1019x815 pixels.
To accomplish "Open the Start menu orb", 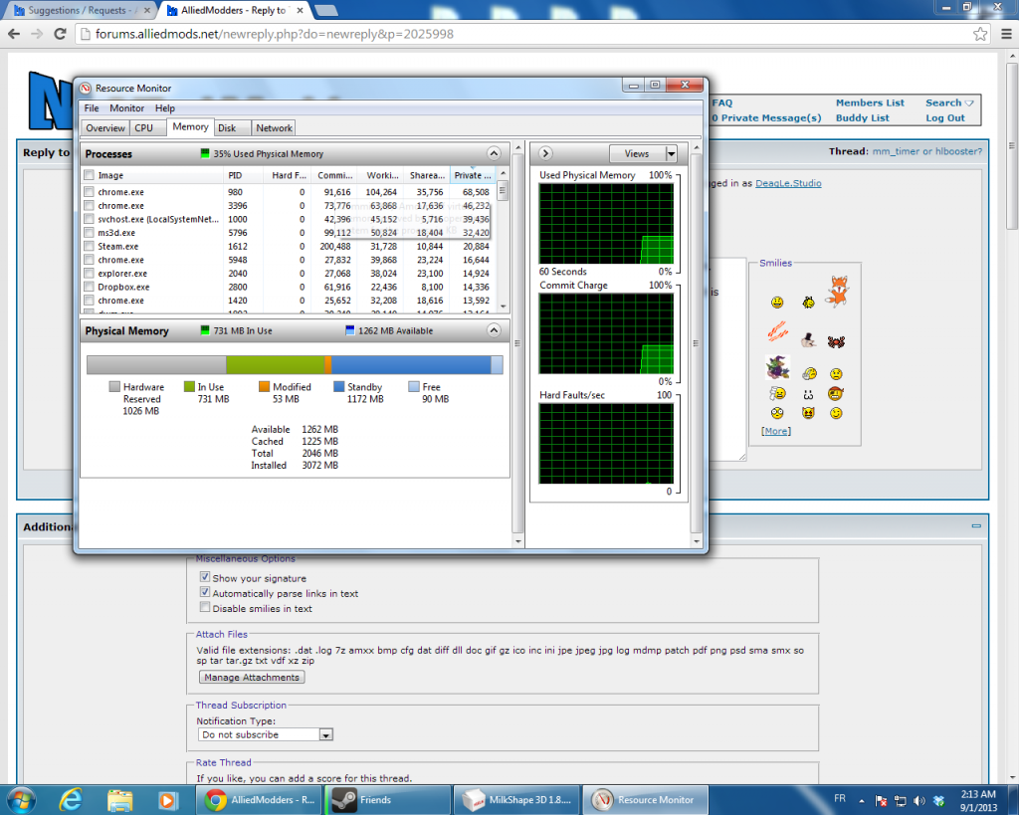I will [21, 799].
